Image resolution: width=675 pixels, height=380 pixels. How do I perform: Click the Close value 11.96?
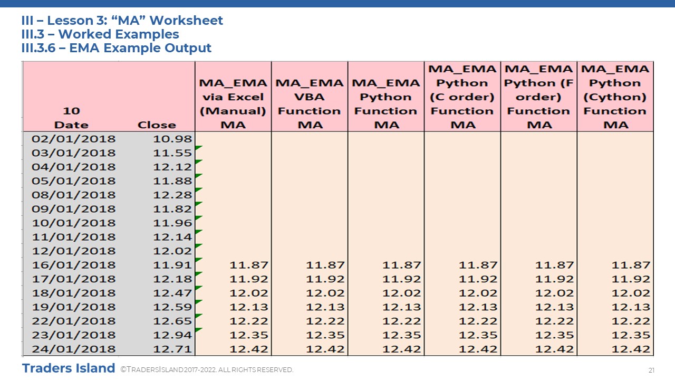[173, 223]
